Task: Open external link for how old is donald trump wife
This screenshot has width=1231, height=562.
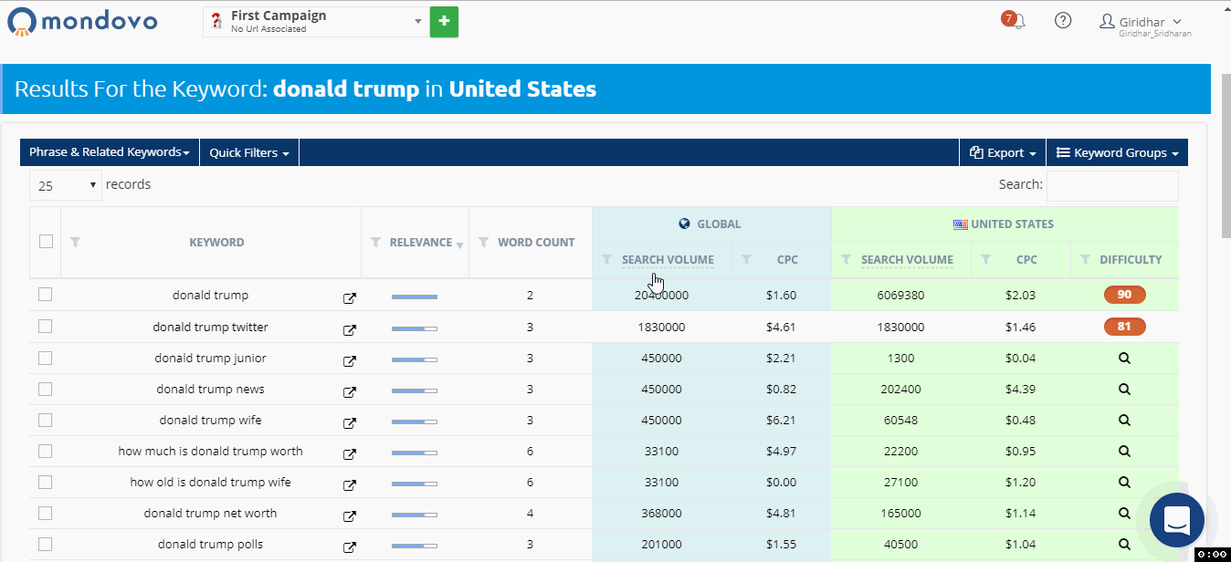Action: tap(349, 484)
